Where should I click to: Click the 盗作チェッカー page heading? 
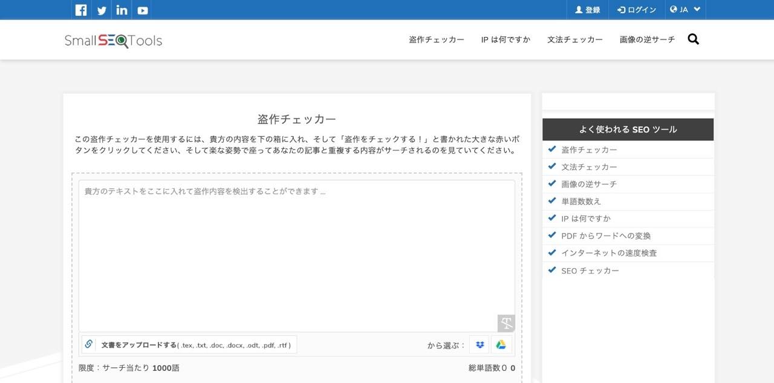click(x=297, y=119)
